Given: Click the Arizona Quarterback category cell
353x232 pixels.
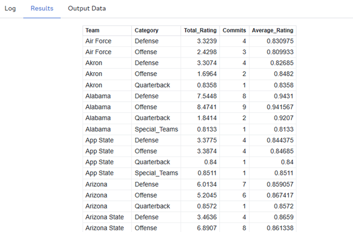Looking at the screenshot, I should point(152,207).
